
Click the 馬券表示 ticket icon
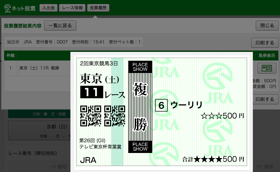[267, 68]
